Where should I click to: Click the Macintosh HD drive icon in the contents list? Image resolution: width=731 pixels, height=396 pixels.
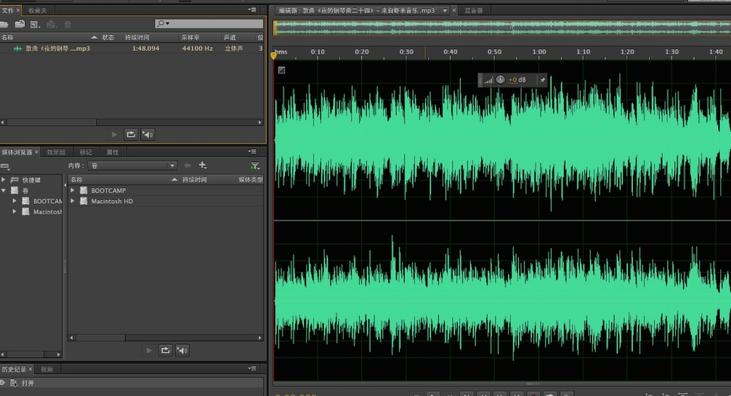(x=84, y=201)
